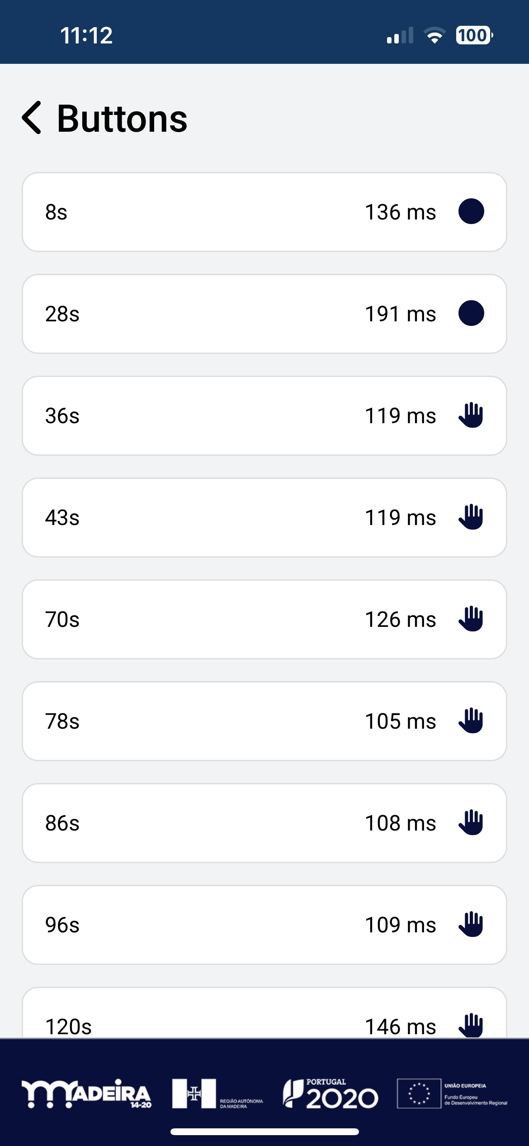Click the circle icon in the 28s row

pos(471,313)
